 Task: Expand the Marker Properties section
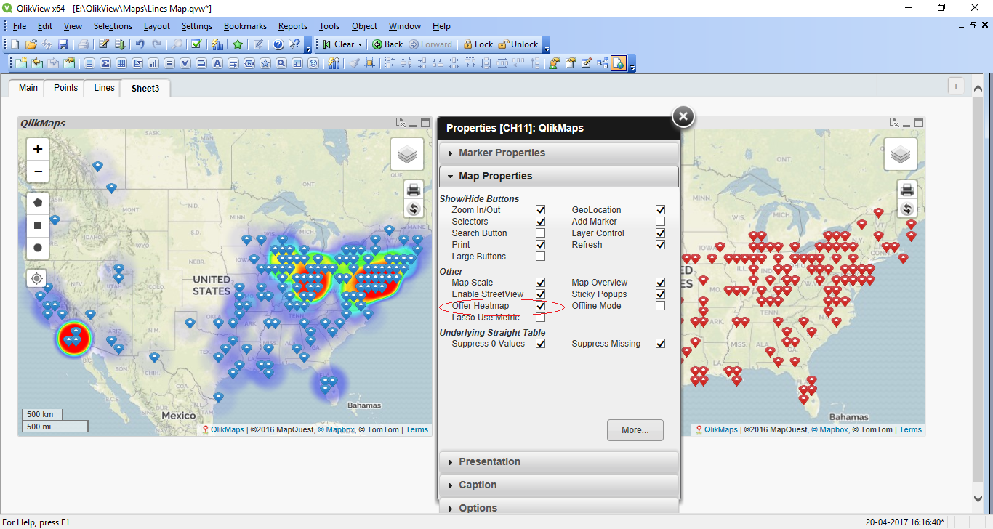502,153
